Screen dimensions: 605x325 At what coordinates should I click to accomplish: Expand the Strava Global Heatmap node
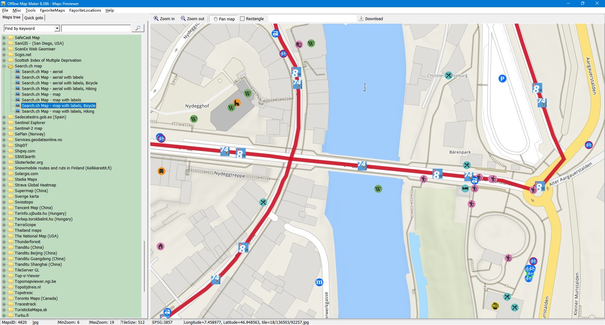pyautogui.click(x=4, y=185)
